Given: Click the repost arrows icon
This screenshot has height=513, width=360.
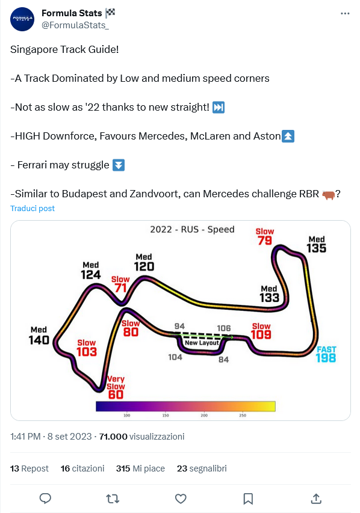Looking at the screenshot, I should click(x=113, y=499).
